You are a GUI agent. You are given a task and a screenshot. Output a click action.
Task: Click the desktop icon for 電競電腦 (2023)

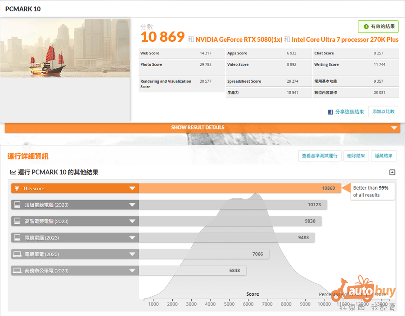pyautogui.click(x=17, y=238)
